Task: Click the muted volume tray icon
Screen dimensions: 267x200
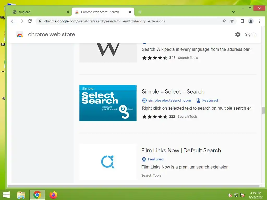Action: click(x=230, y=195)
